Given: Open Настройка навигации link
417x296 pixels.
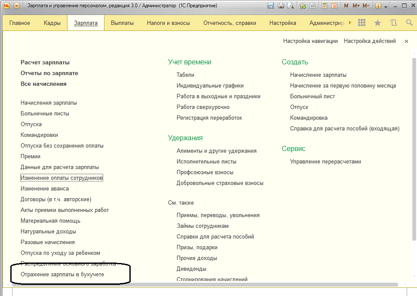Looking at the screenshot, I should tap(310, 41).
